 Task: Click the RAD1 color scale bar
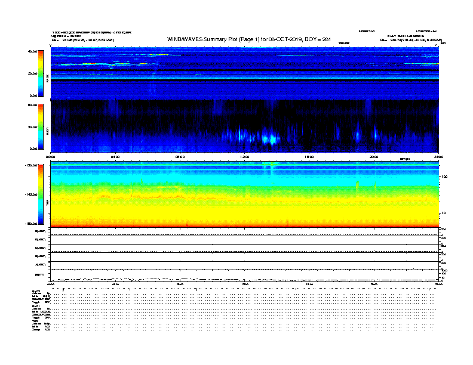41,127
